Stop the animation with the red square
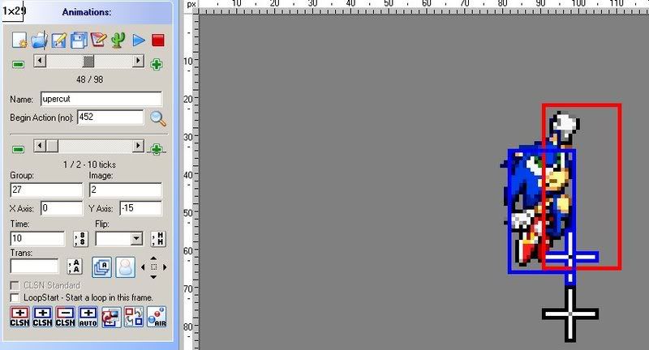The width and height of the screenshot is (649, 350). coord(158,41)
